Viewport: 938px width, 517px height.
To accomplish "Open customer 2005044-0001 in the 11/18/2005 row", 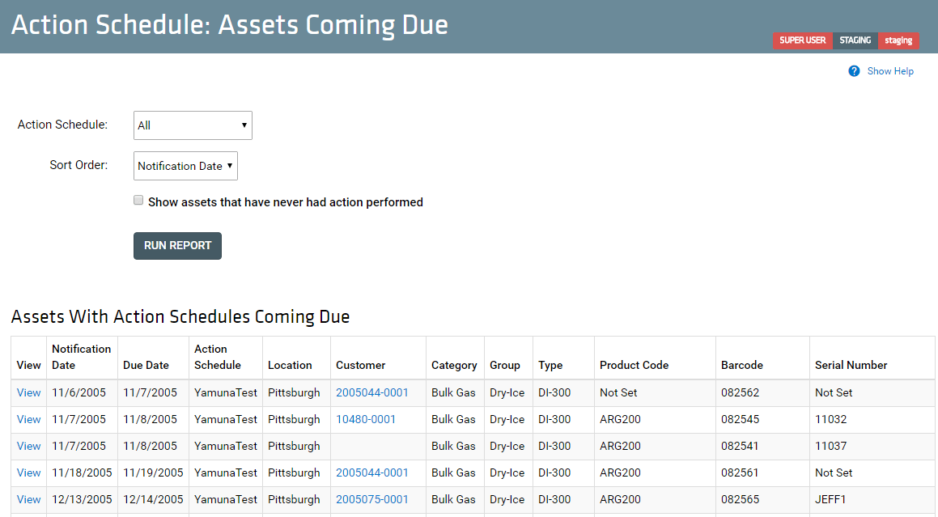I will (x=372, y=473).
